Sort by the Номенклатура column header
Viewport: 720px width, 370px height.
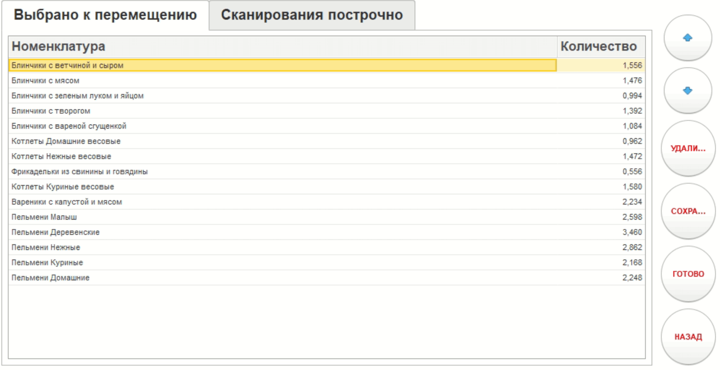click(x=58, y=47)
